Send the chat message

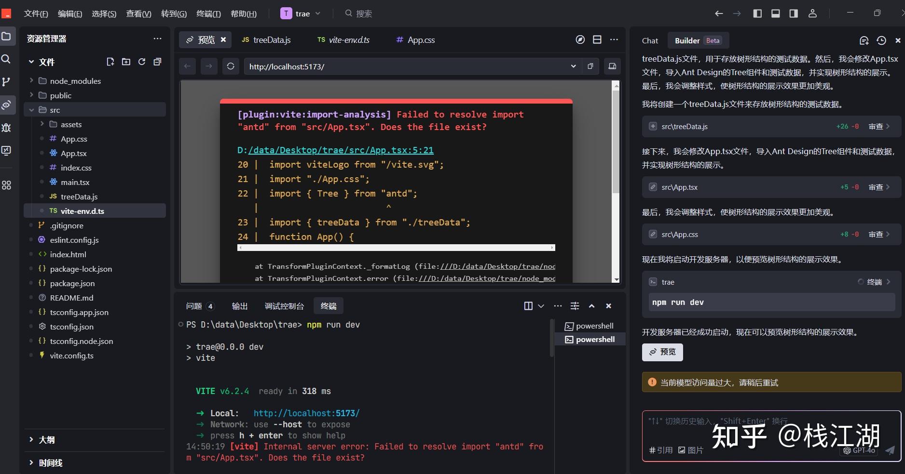pos(890,450)
